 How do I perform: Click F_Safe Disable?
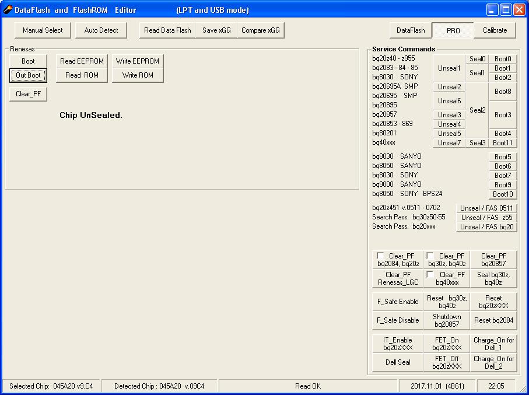pos(398,320)
